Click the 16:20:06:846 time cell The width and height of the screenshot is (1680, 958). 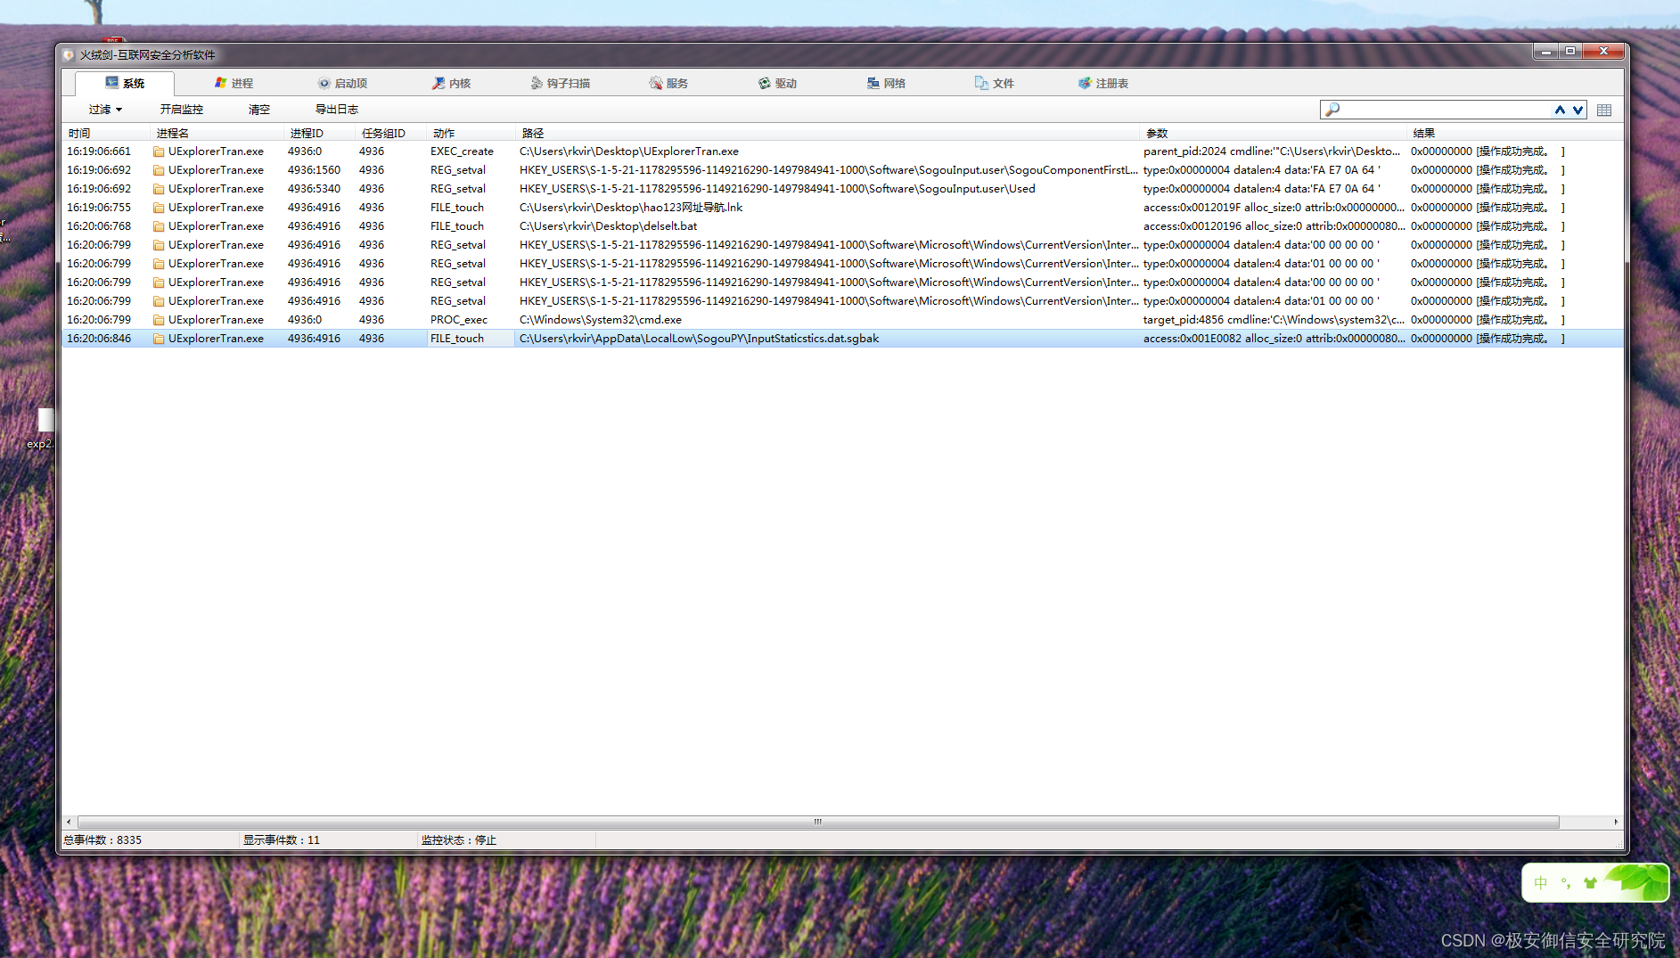click(99, 339)
